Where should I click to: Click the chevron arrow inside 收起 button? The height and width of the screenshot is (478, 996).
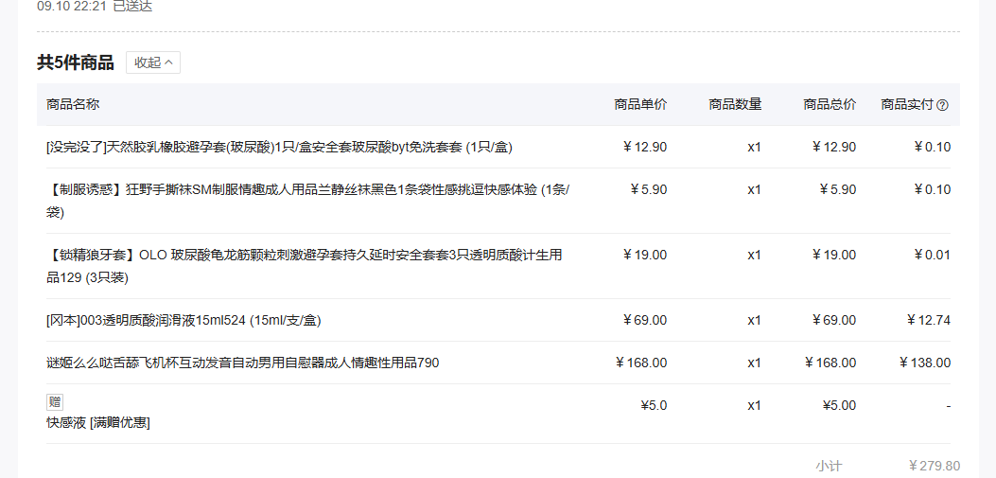click(169, 62)
